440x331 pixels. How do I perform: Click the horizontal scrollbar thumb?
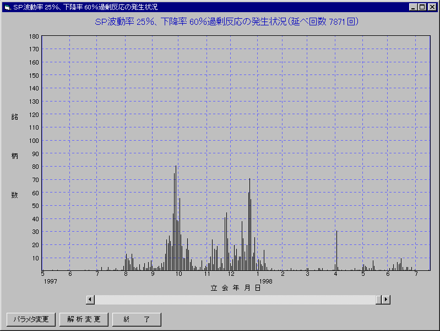click(379, 299)
